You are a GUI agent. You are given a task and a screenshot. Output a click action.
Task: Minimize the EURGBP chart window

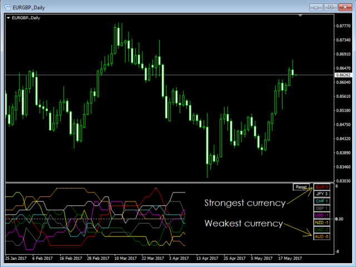pyautogui.click(x=316, y=7)
